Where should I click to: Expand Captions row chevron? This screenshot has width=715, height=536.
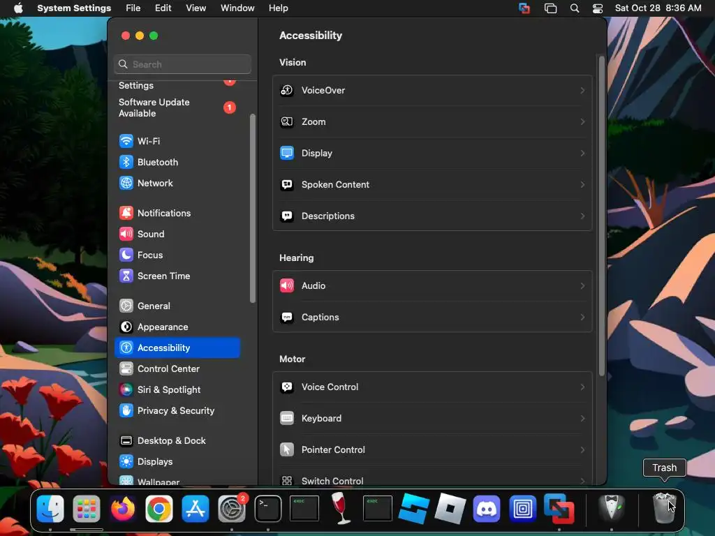coord(582,318)
